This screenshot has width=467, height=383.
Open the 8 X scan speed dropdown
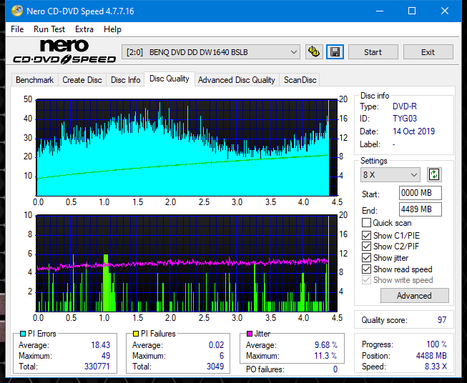click(390, 174)
